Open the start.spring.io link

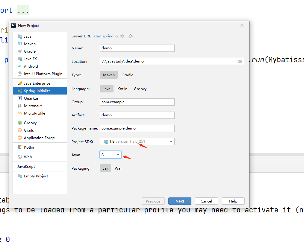pos(106,36)
